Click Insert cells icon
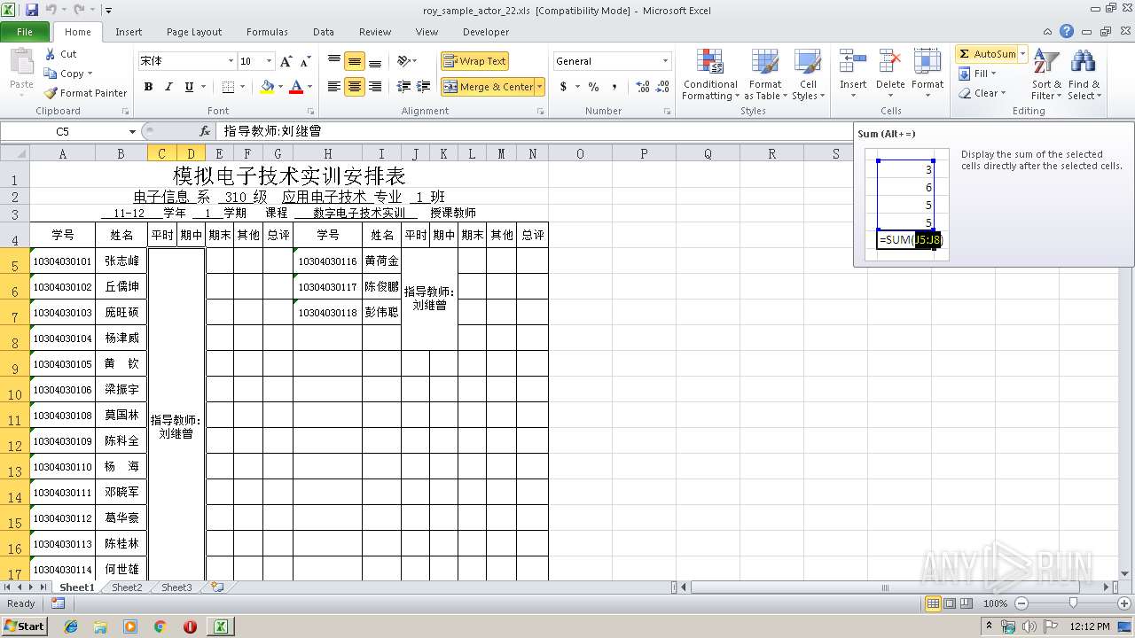Image resolution: width=1135 pixels, height=638 pixels. pos(853,62)
